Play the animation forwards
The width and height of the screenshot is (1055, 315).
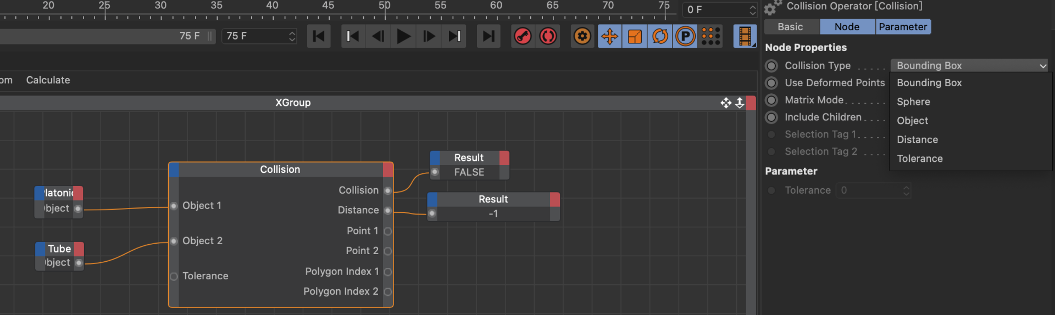click(x=403, y=36)
